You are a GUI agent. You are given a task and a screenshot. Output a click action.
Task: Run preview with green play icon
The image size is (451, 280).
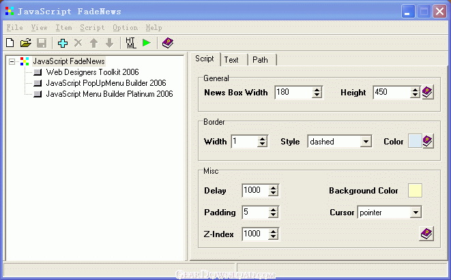tap(147, 43)
